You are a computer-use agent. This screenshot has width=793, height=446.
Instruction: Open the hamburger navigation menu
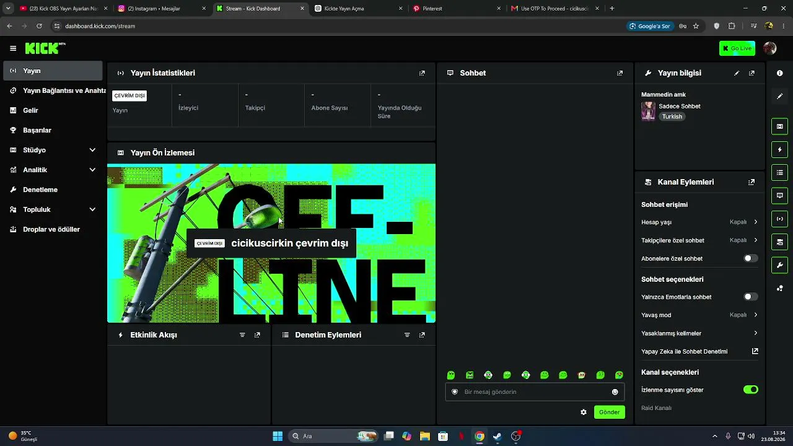click(13, 48)
